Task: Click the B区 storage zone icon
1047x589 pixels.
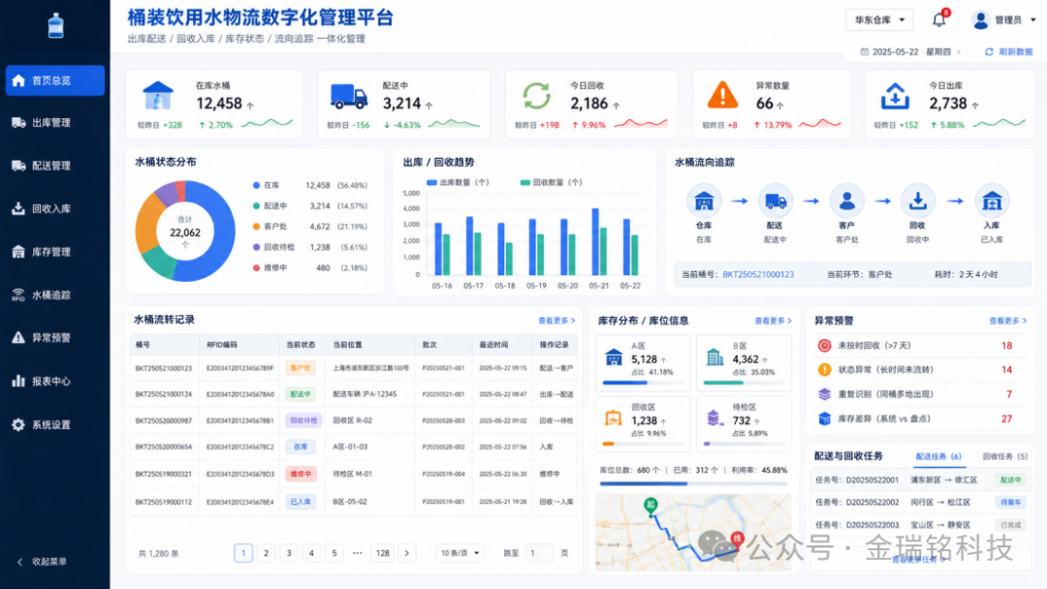Action: (715, 356)
